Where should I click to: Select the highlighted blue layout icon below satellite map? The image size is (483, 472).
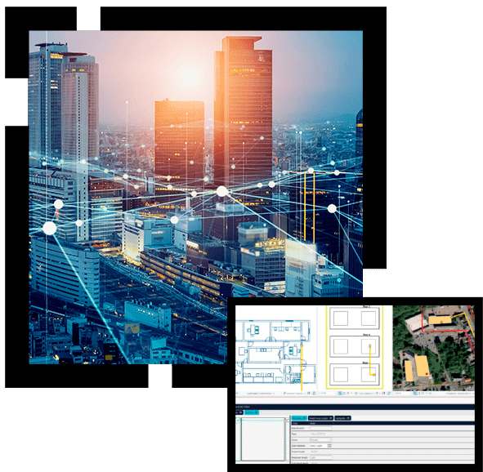pyautogui.click(x=415, y=394)
